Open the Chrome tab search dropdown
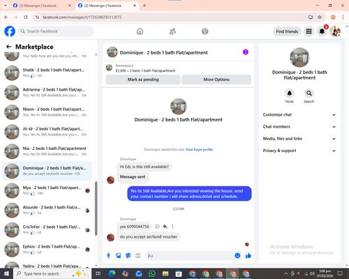Viewport: 349px width, 279px height. (x=5, y=6)
